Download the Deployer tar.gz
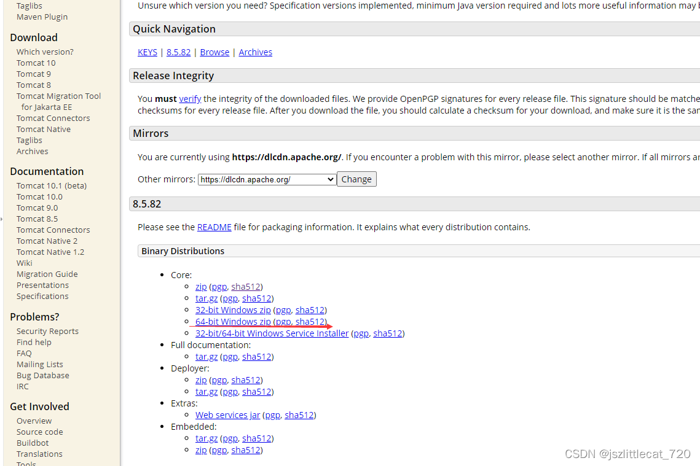The image size is (700, 466). click(206, 392)
